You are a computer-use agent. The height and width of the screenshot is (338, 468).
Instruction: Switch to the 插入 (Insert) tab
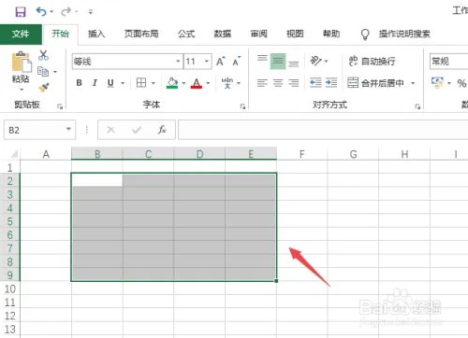pyautogui.click(x=96, y=34)
